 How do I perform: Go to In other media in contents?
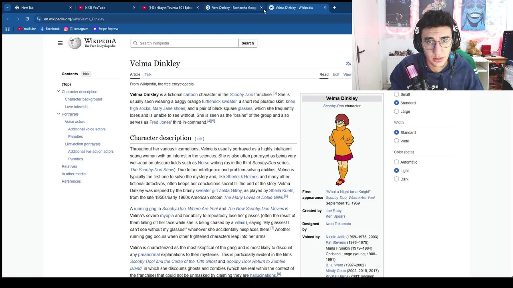[74, 174]
